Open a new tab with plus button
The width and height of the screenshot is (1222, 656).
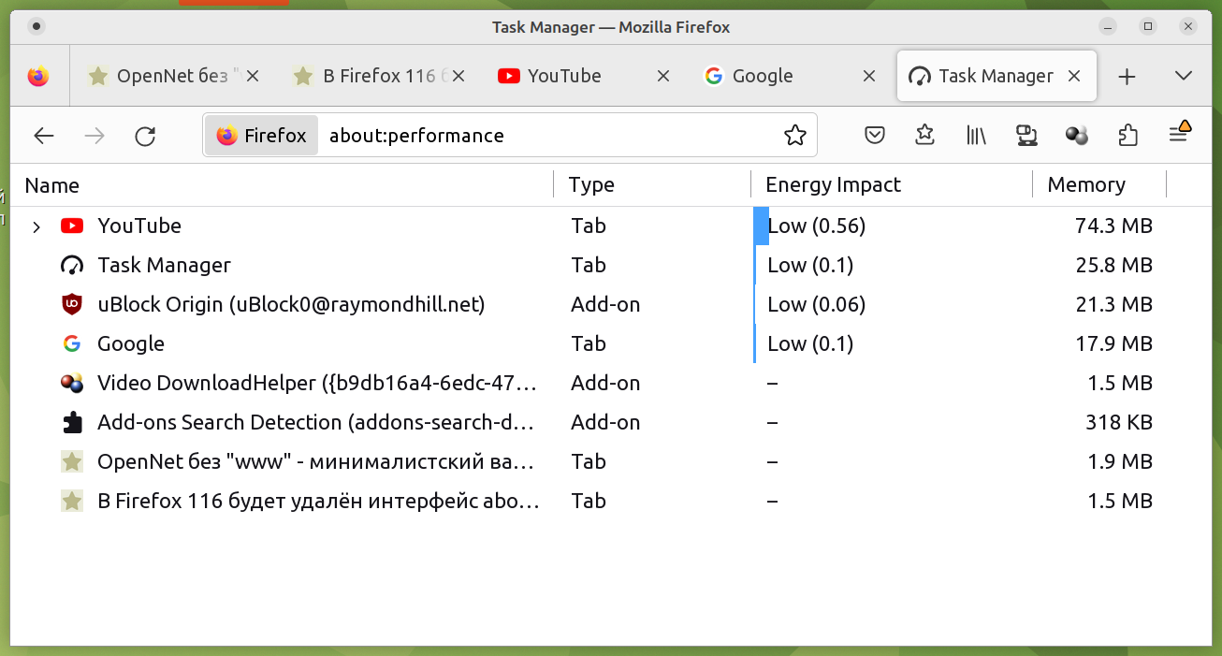point(1127,77)
